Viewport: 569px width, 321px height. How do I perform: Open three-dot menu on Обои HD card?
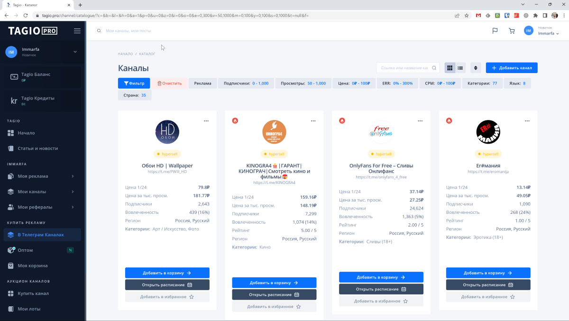pyautogui.click(x=206, y=121)
